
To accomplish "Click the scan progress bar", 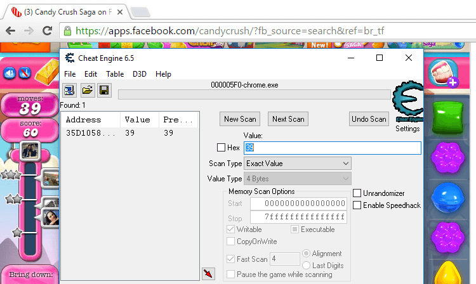I will pos(255,94).
